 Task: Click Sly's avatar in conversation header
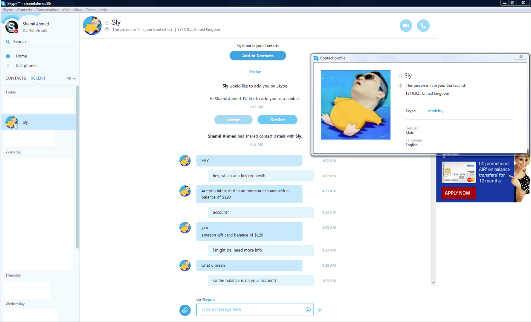92,26
